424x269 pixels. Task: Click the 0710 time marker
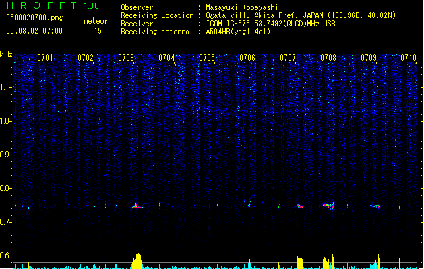click(x=408, y=58)
